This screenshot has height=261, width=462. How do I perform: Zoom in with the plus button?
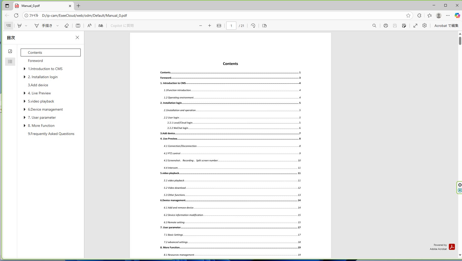tap(209, 26)
